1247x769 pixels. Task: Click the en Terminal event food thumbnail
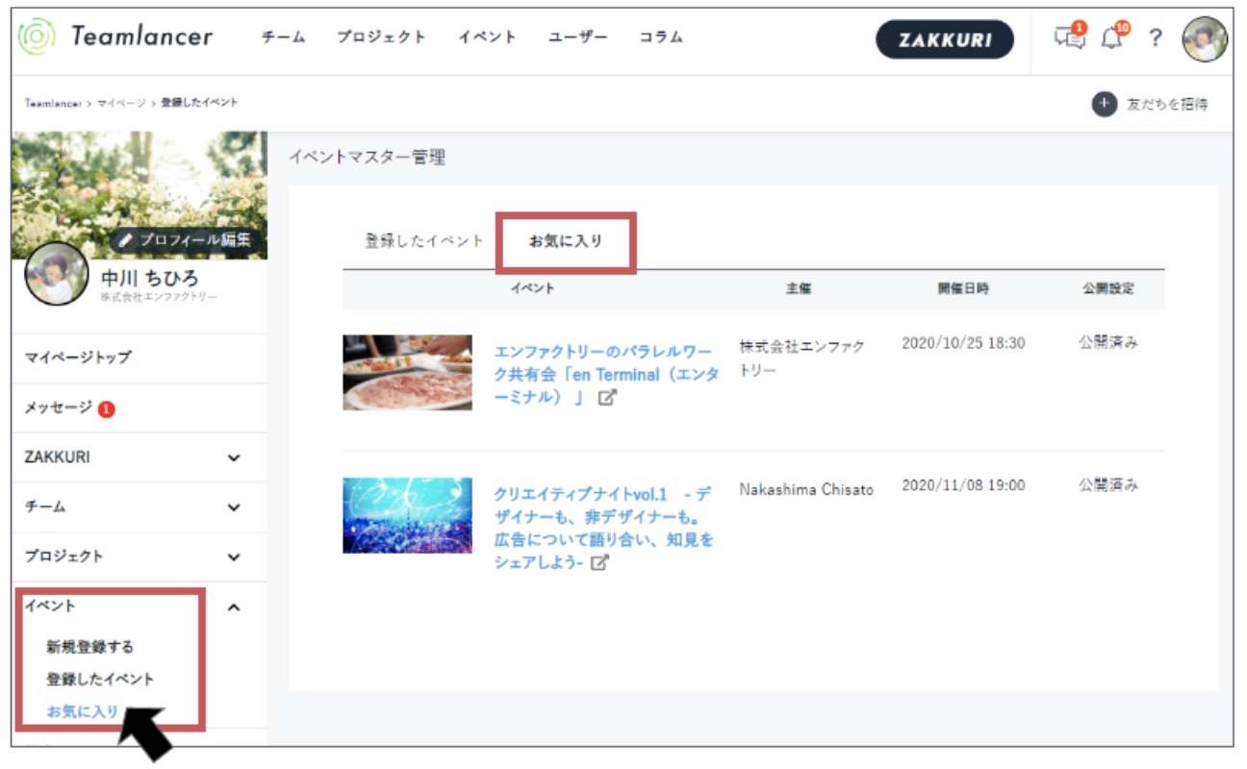coord(407,373)
